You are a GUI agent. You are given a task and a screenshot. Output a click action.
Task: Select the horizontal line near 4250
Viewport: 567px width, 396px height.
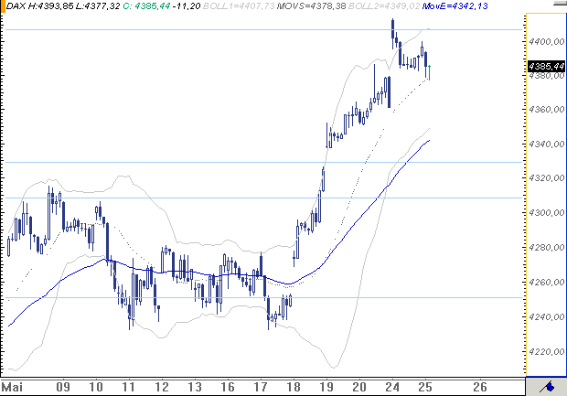264,298
